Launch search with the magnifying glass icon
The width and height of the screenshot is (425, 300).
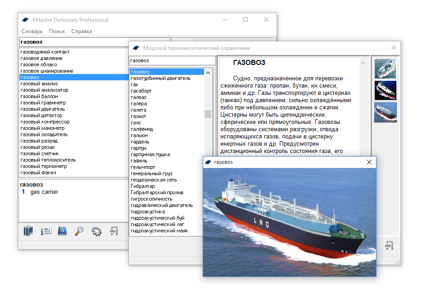coord(79,231)
